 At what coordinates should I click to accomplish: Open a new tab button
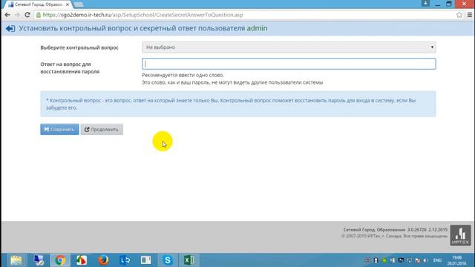coord(79,4)
